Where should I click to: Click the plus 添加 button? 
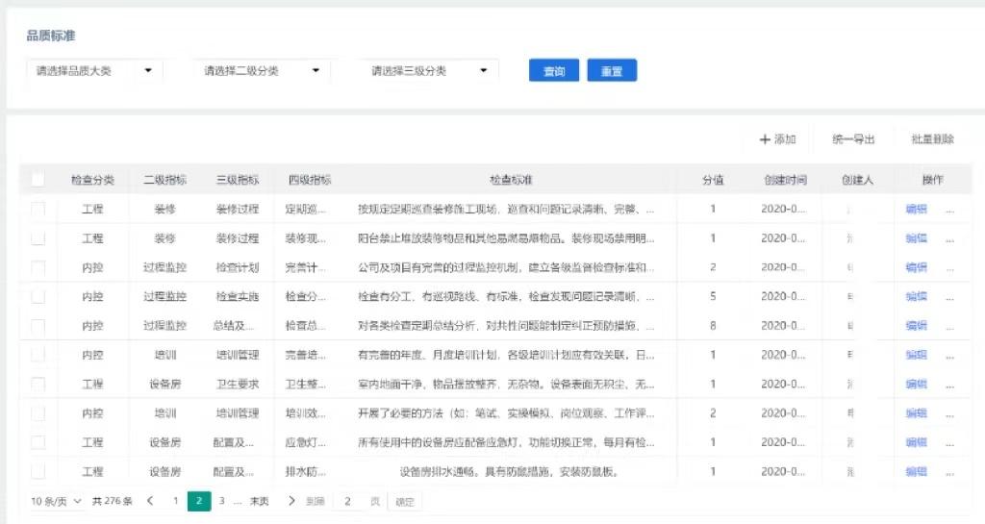pos(777,139)
